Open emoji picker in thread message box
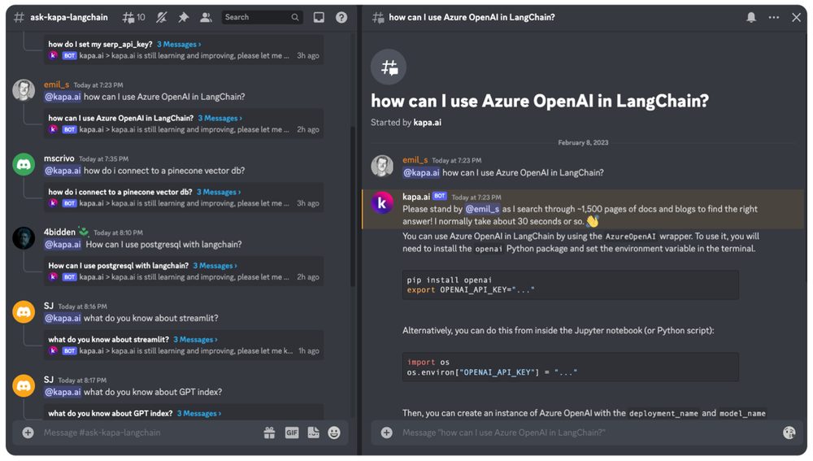 789,433
